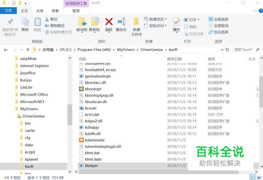Viewport: 263px width, 180px height.
Task: Open the Easy access (轻松访问) dropdown
Action: pos(155,26)
